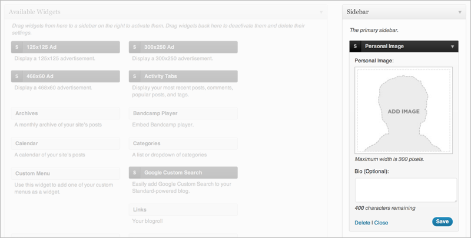Click the ADD IMAGE placeholder silhouette
This screenshot has width=471, height=238.
pos(403,110)
